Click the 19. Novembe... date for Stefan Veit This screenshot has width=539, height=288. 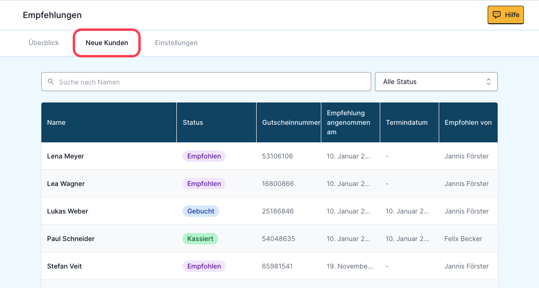coord(350,266)
